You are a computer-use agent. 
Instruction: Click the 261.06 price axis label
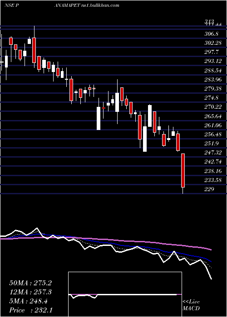(x=213, y=125)
